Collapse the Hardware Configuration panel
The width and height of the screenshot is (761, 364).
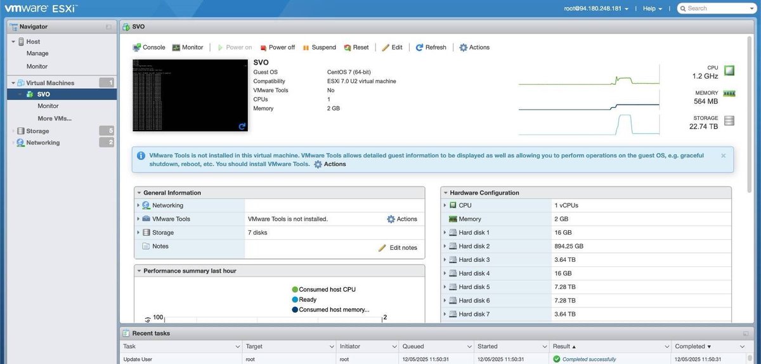tap(445, 193)
